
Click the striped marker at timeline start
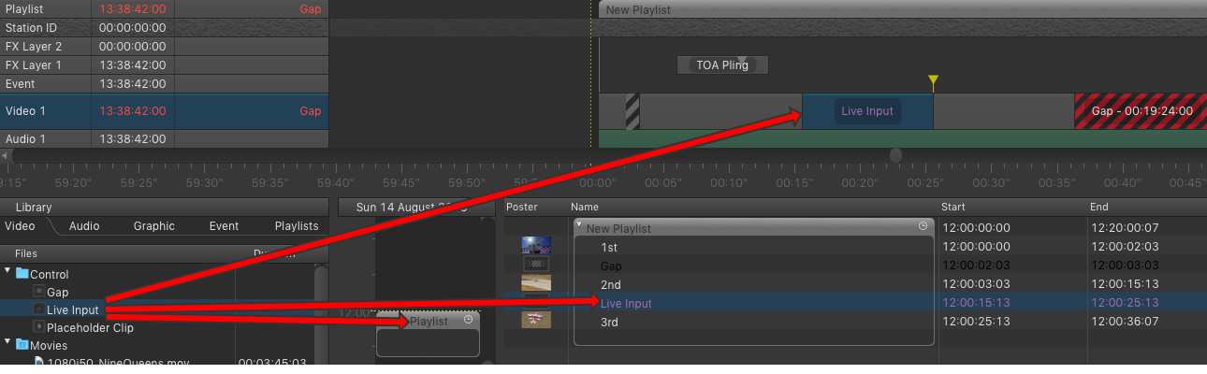point(633,111)
